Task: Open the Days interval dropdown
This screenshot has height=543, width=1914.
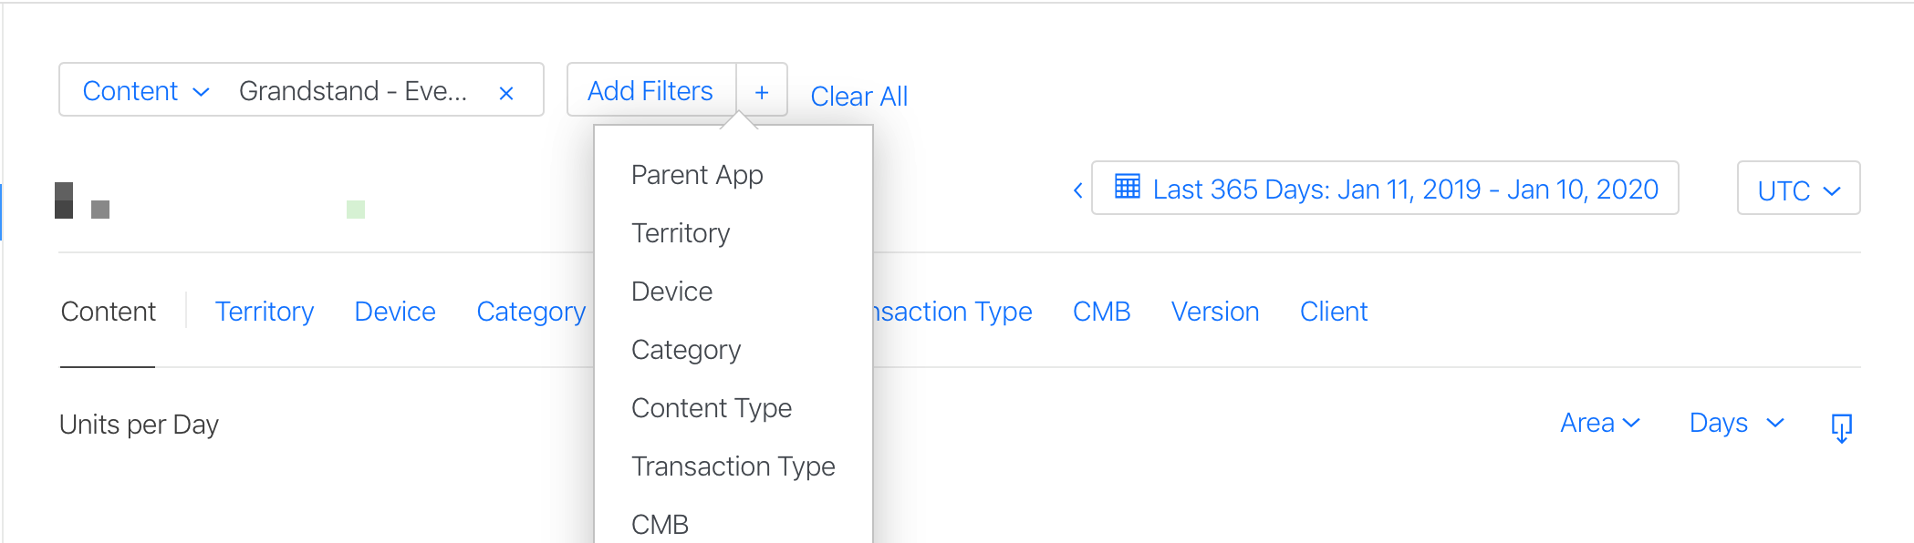Action: (1736, 423)
